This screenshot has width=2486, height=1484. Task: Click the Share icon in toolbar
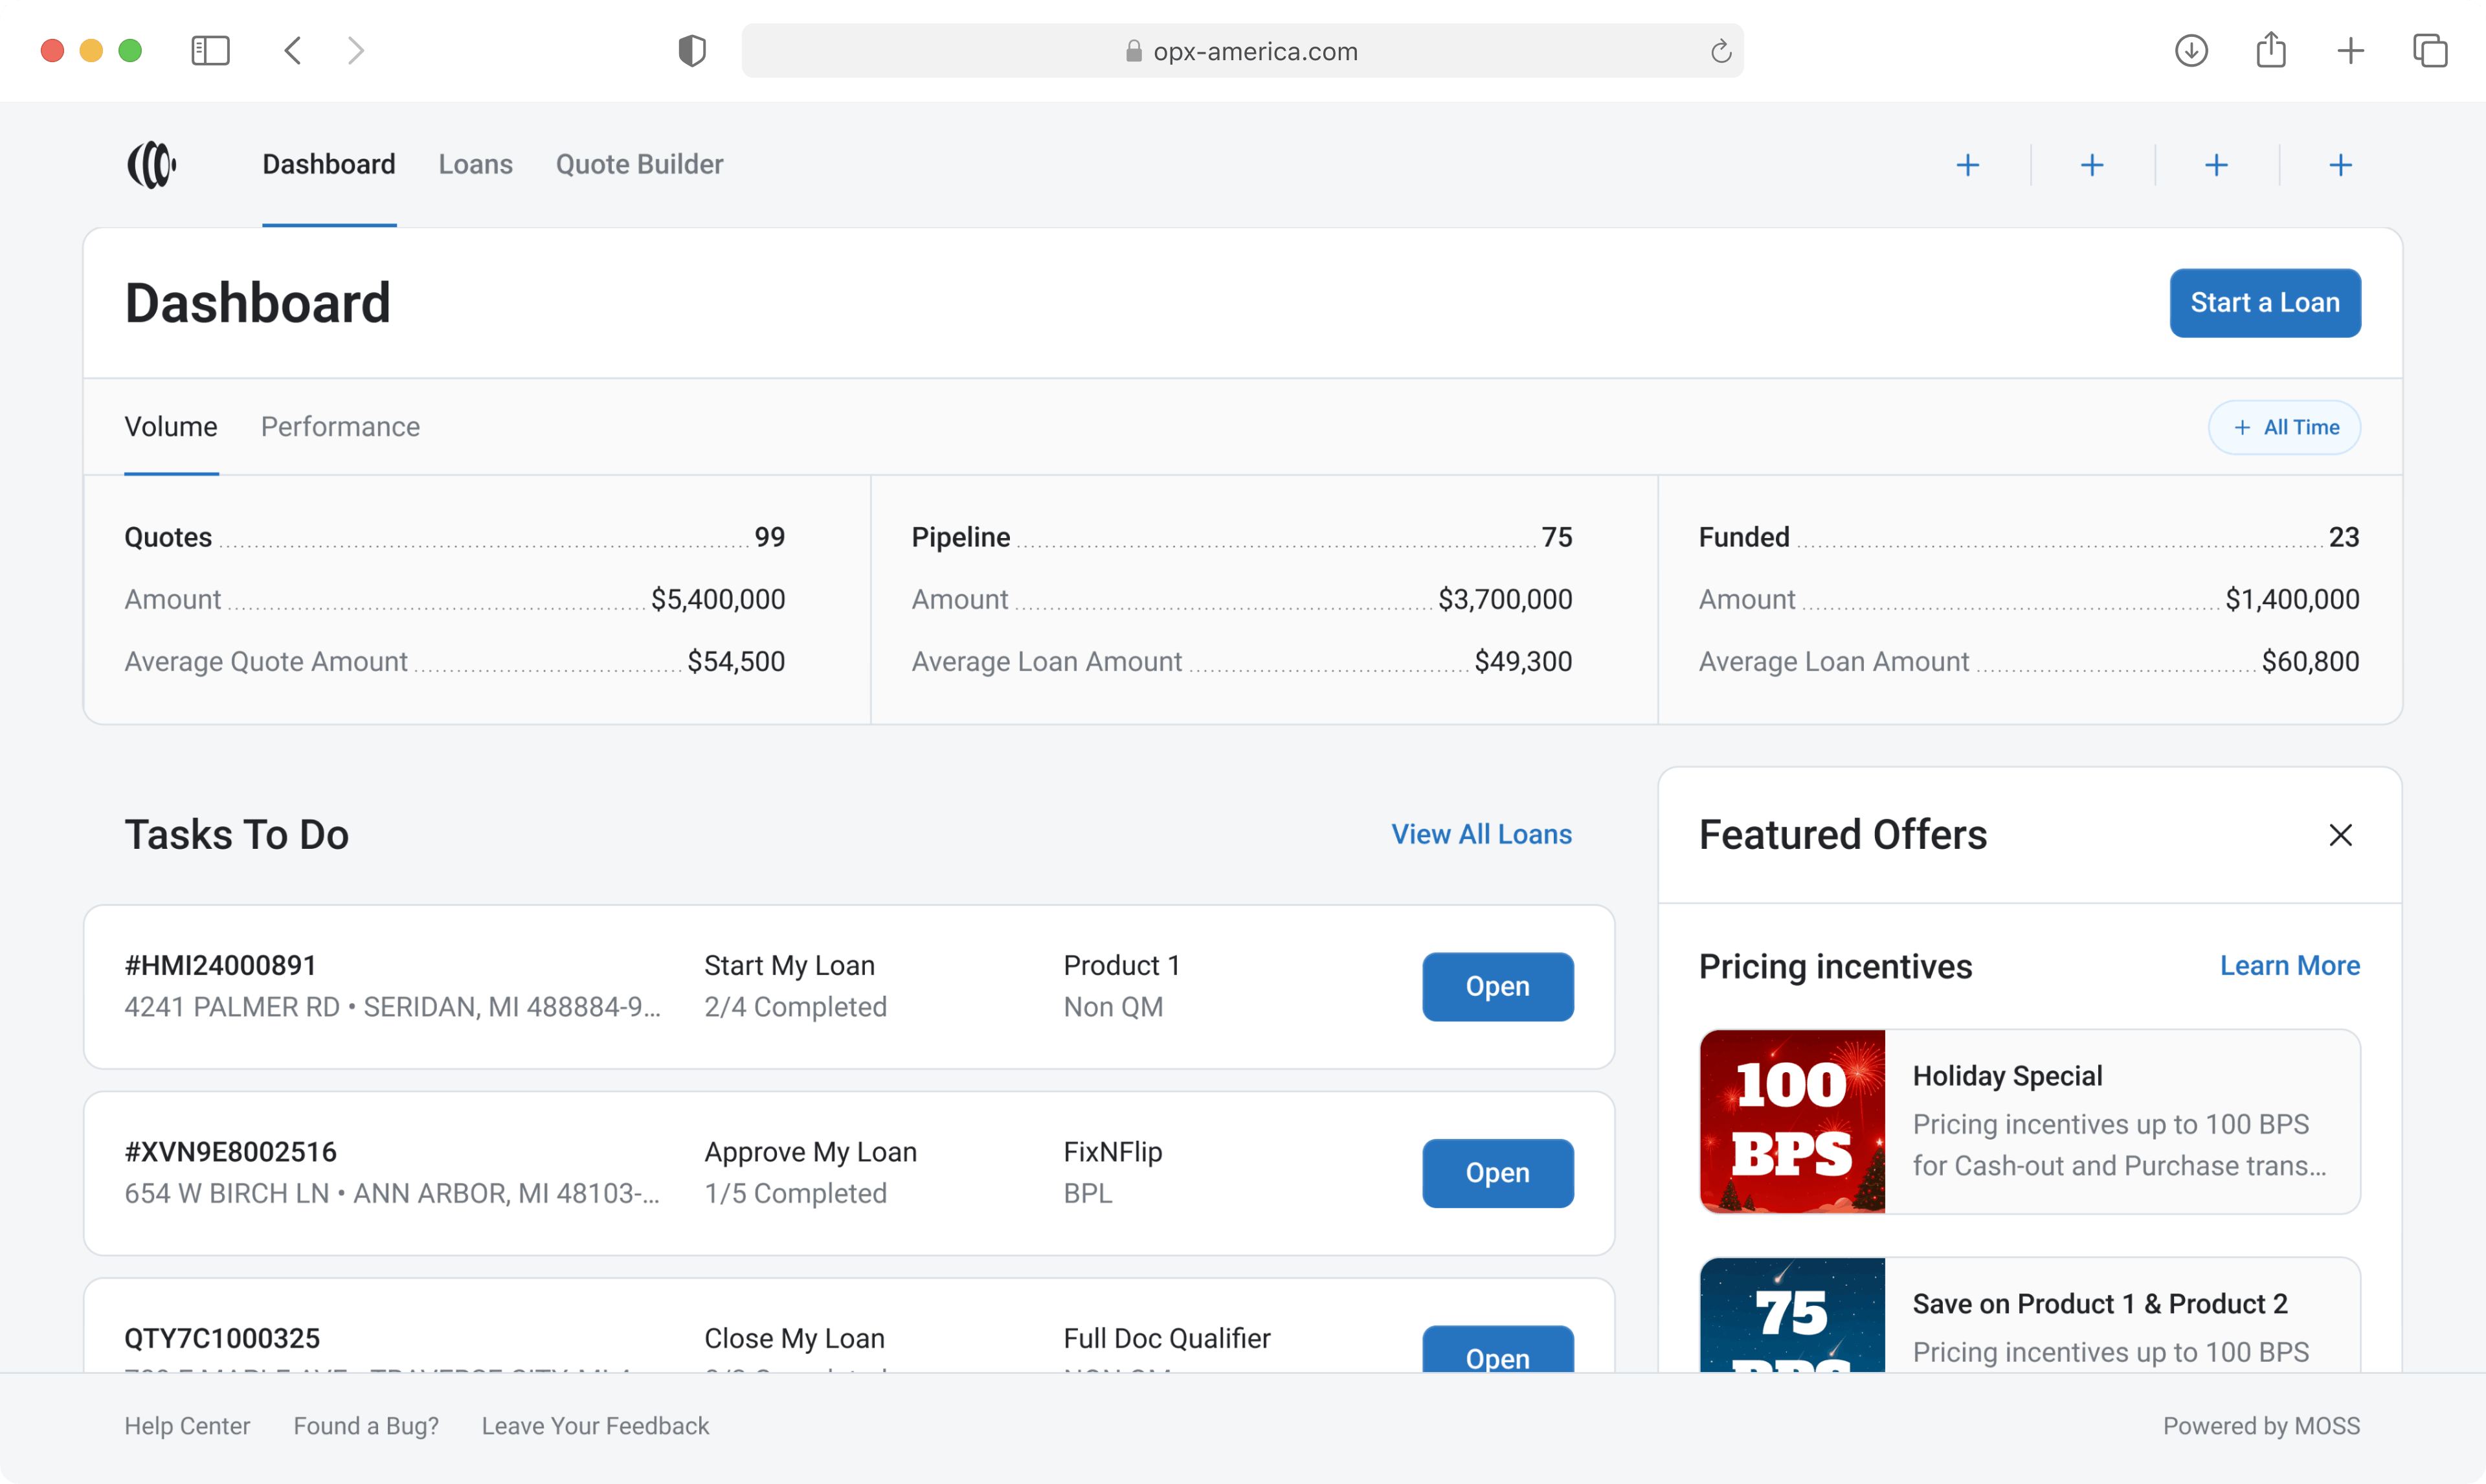(2271, 50)
